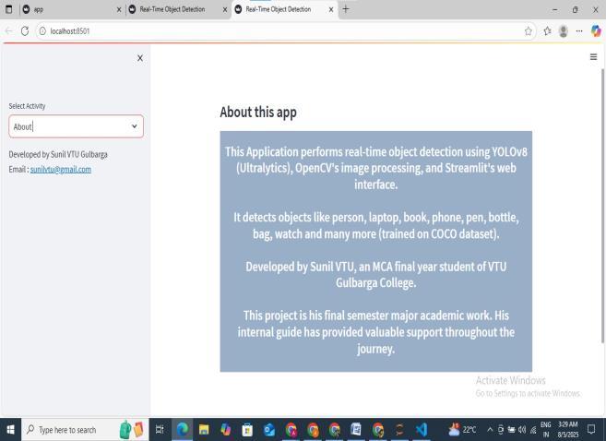Open the Windows Start menu
The image size is (606, 441).
coord(10,429)
